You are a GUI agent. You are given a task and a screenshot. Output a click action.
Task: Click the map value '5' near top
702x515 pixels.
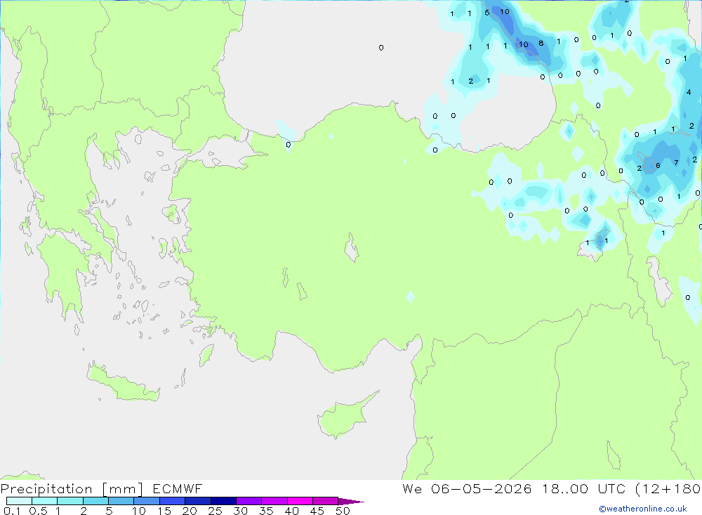[x=486, y=13]
